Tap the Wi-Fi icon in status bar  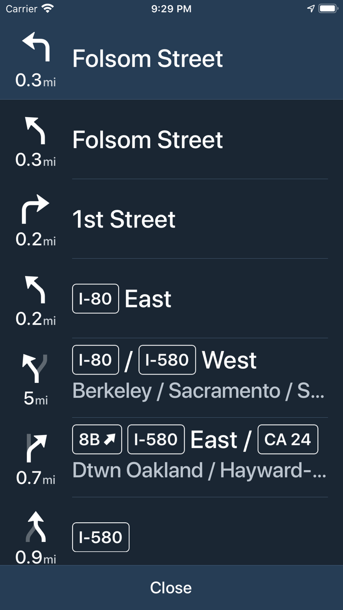point(48,9)
